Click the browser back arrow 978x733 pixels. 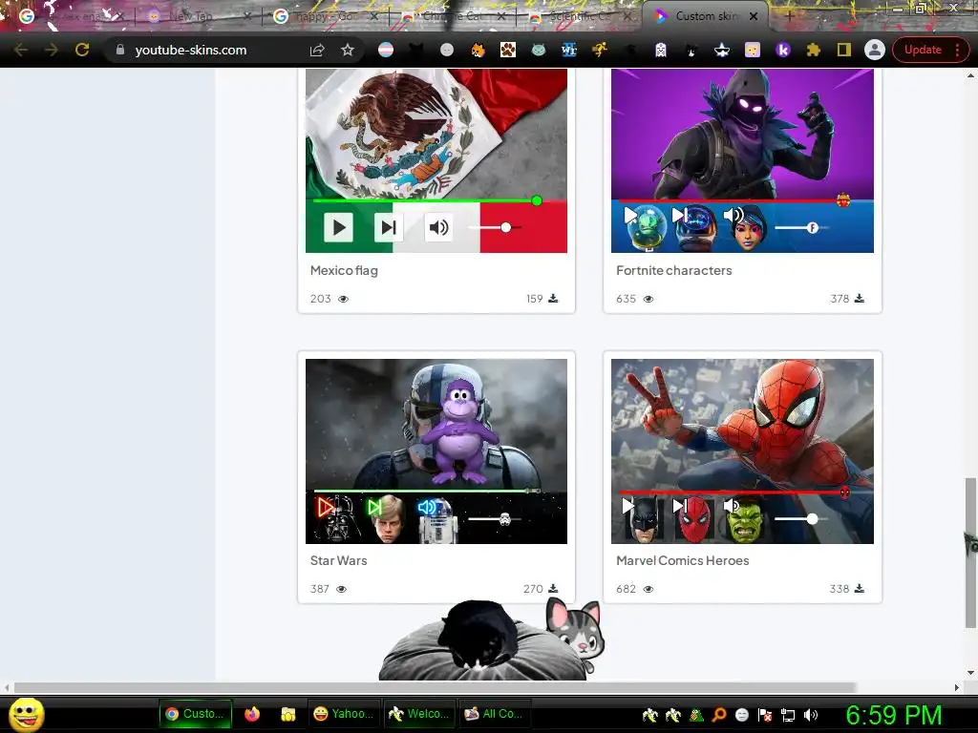click(21, 50)
